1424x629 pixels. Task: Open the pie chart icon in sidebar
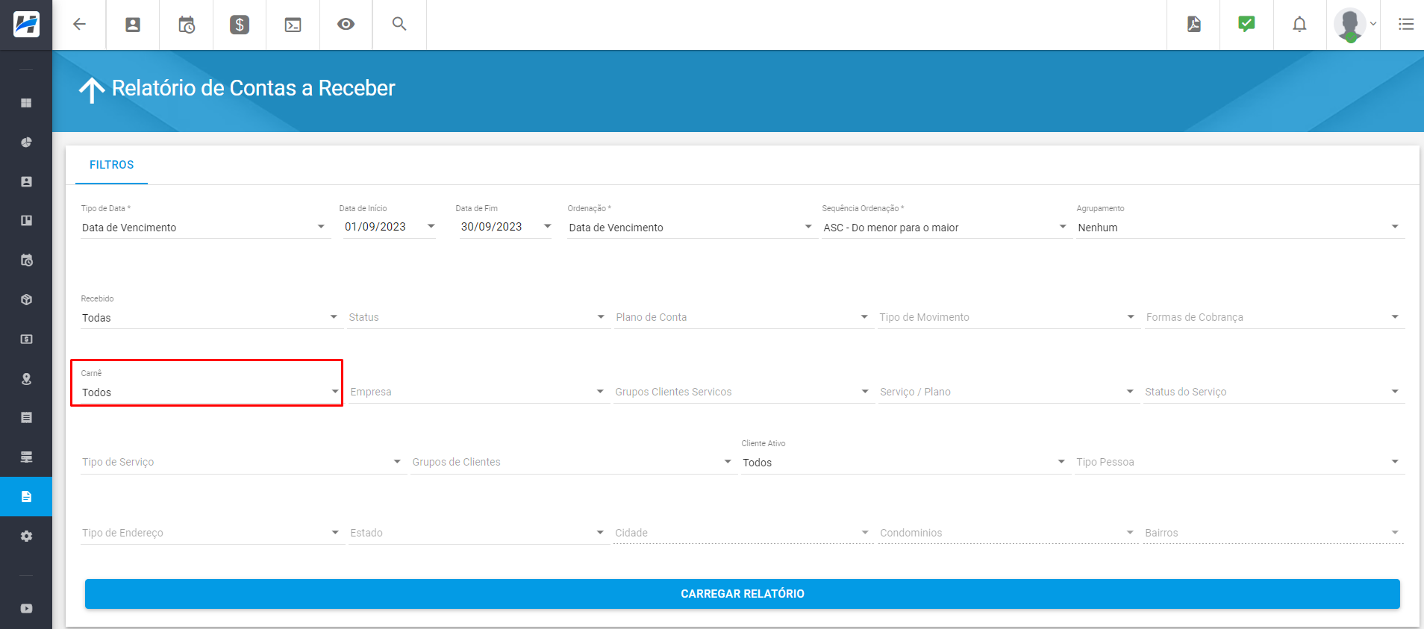point(26,143)
